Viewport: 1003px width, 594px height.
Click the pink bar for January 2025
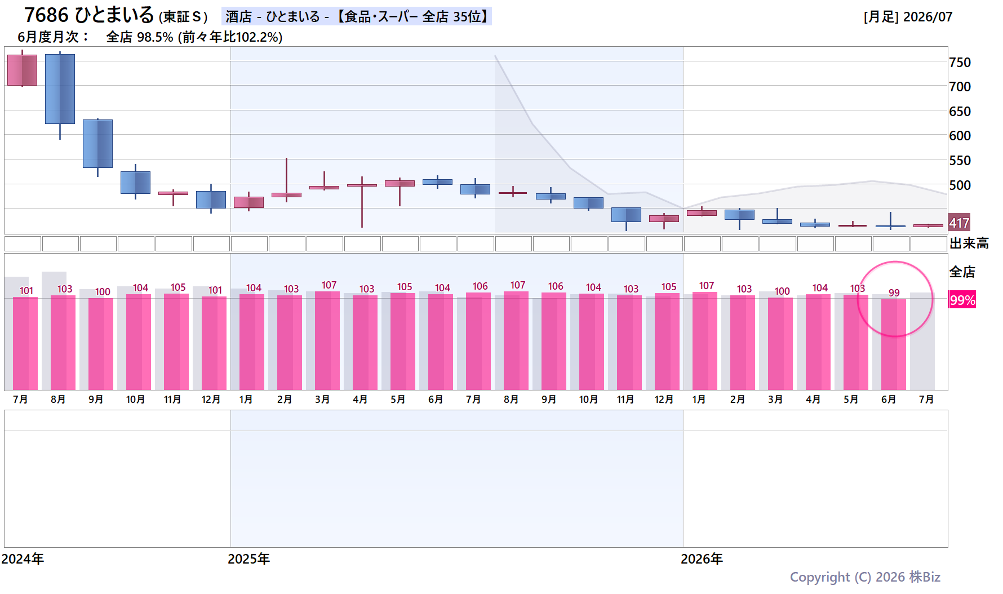pos(252,342)
